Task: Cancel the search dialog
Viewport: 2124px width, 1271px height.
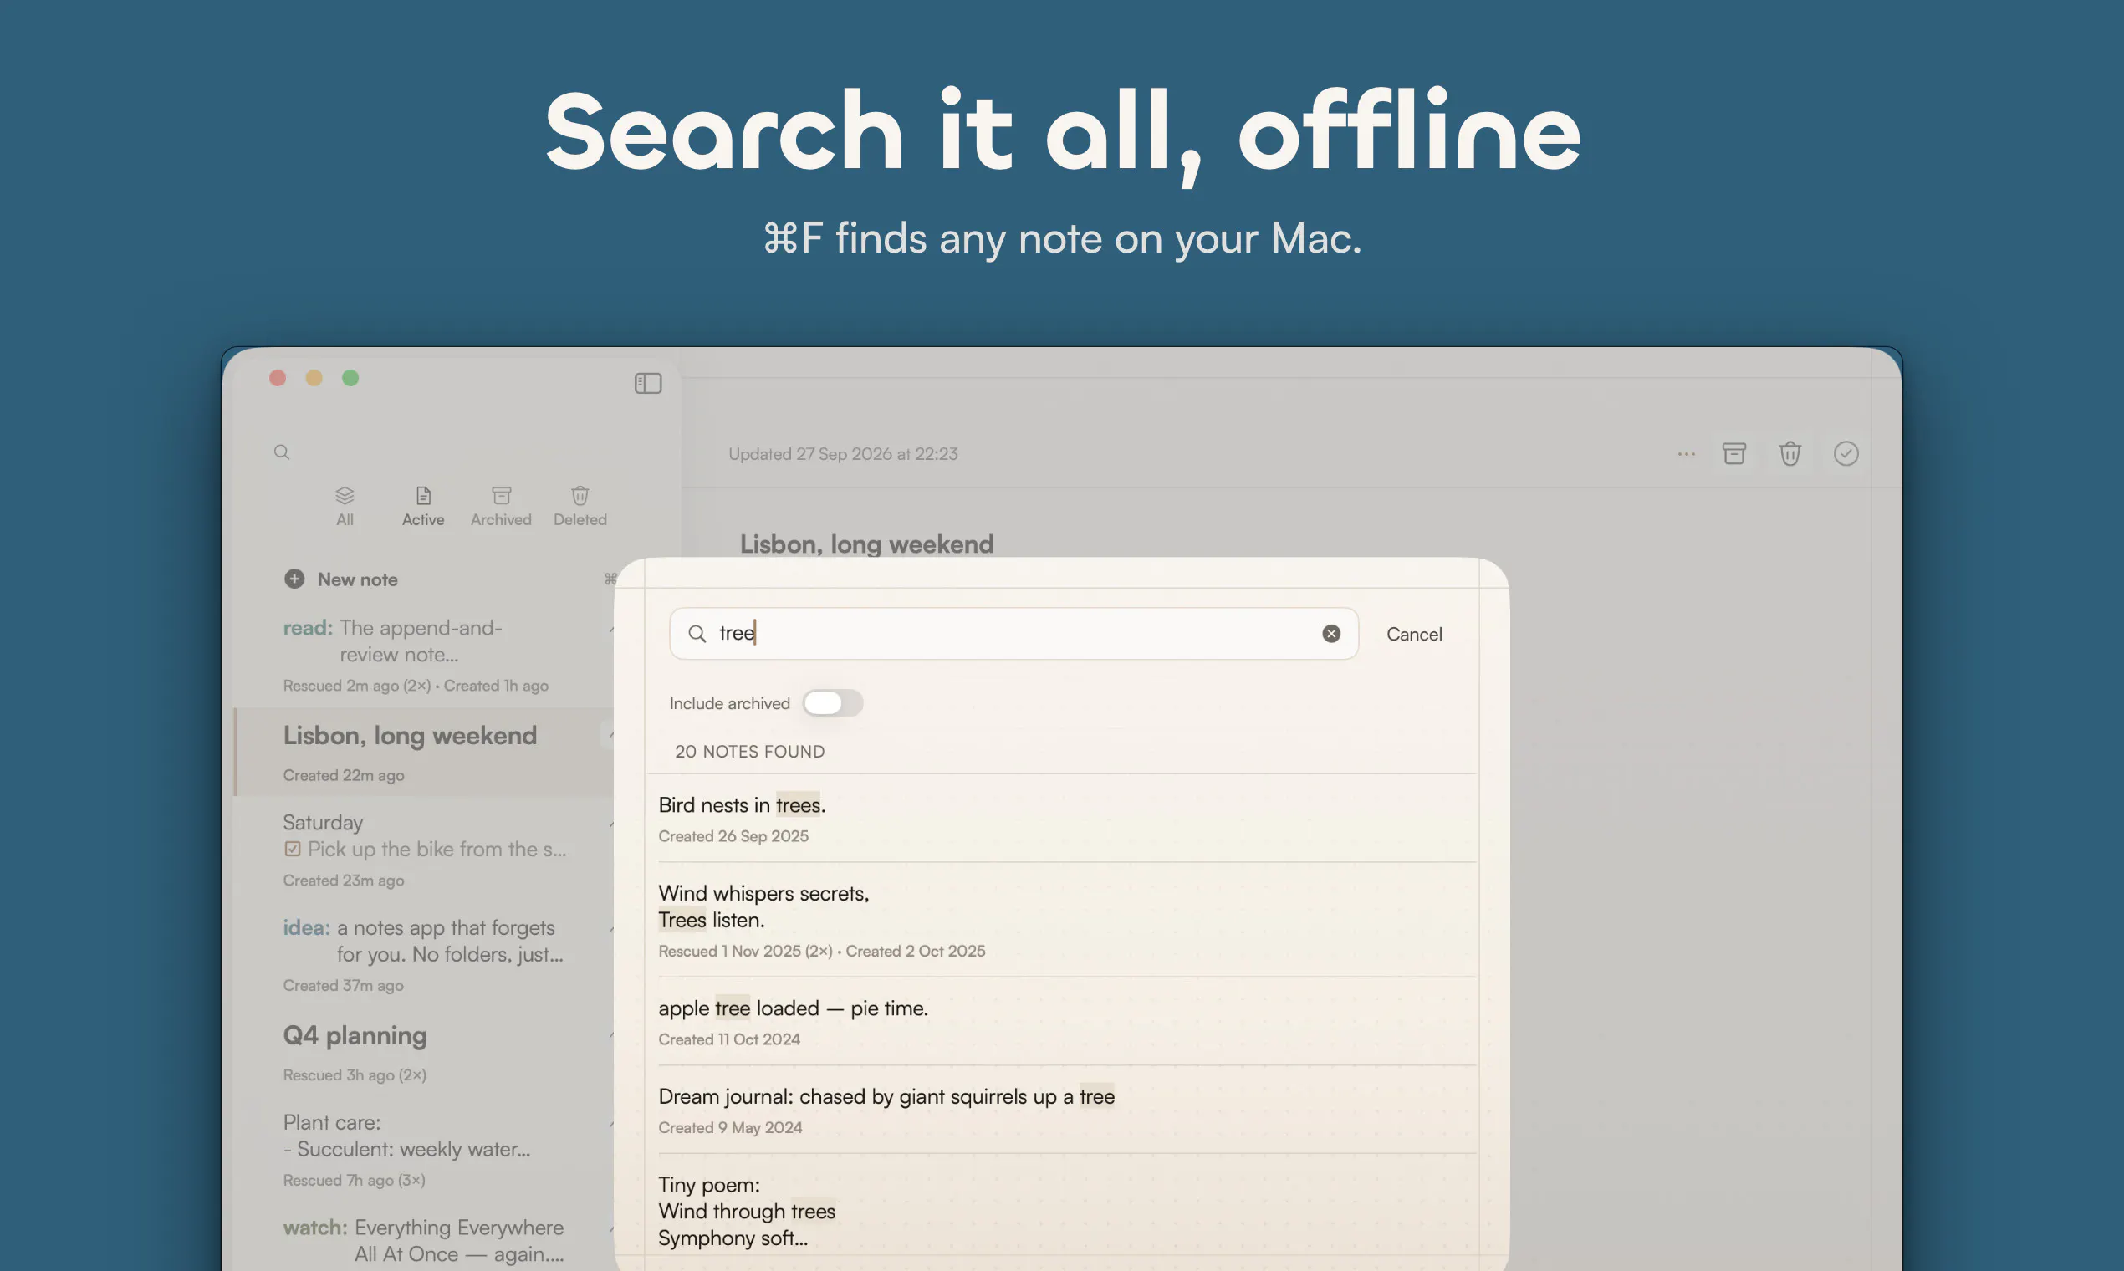Action: [1414, 635]
